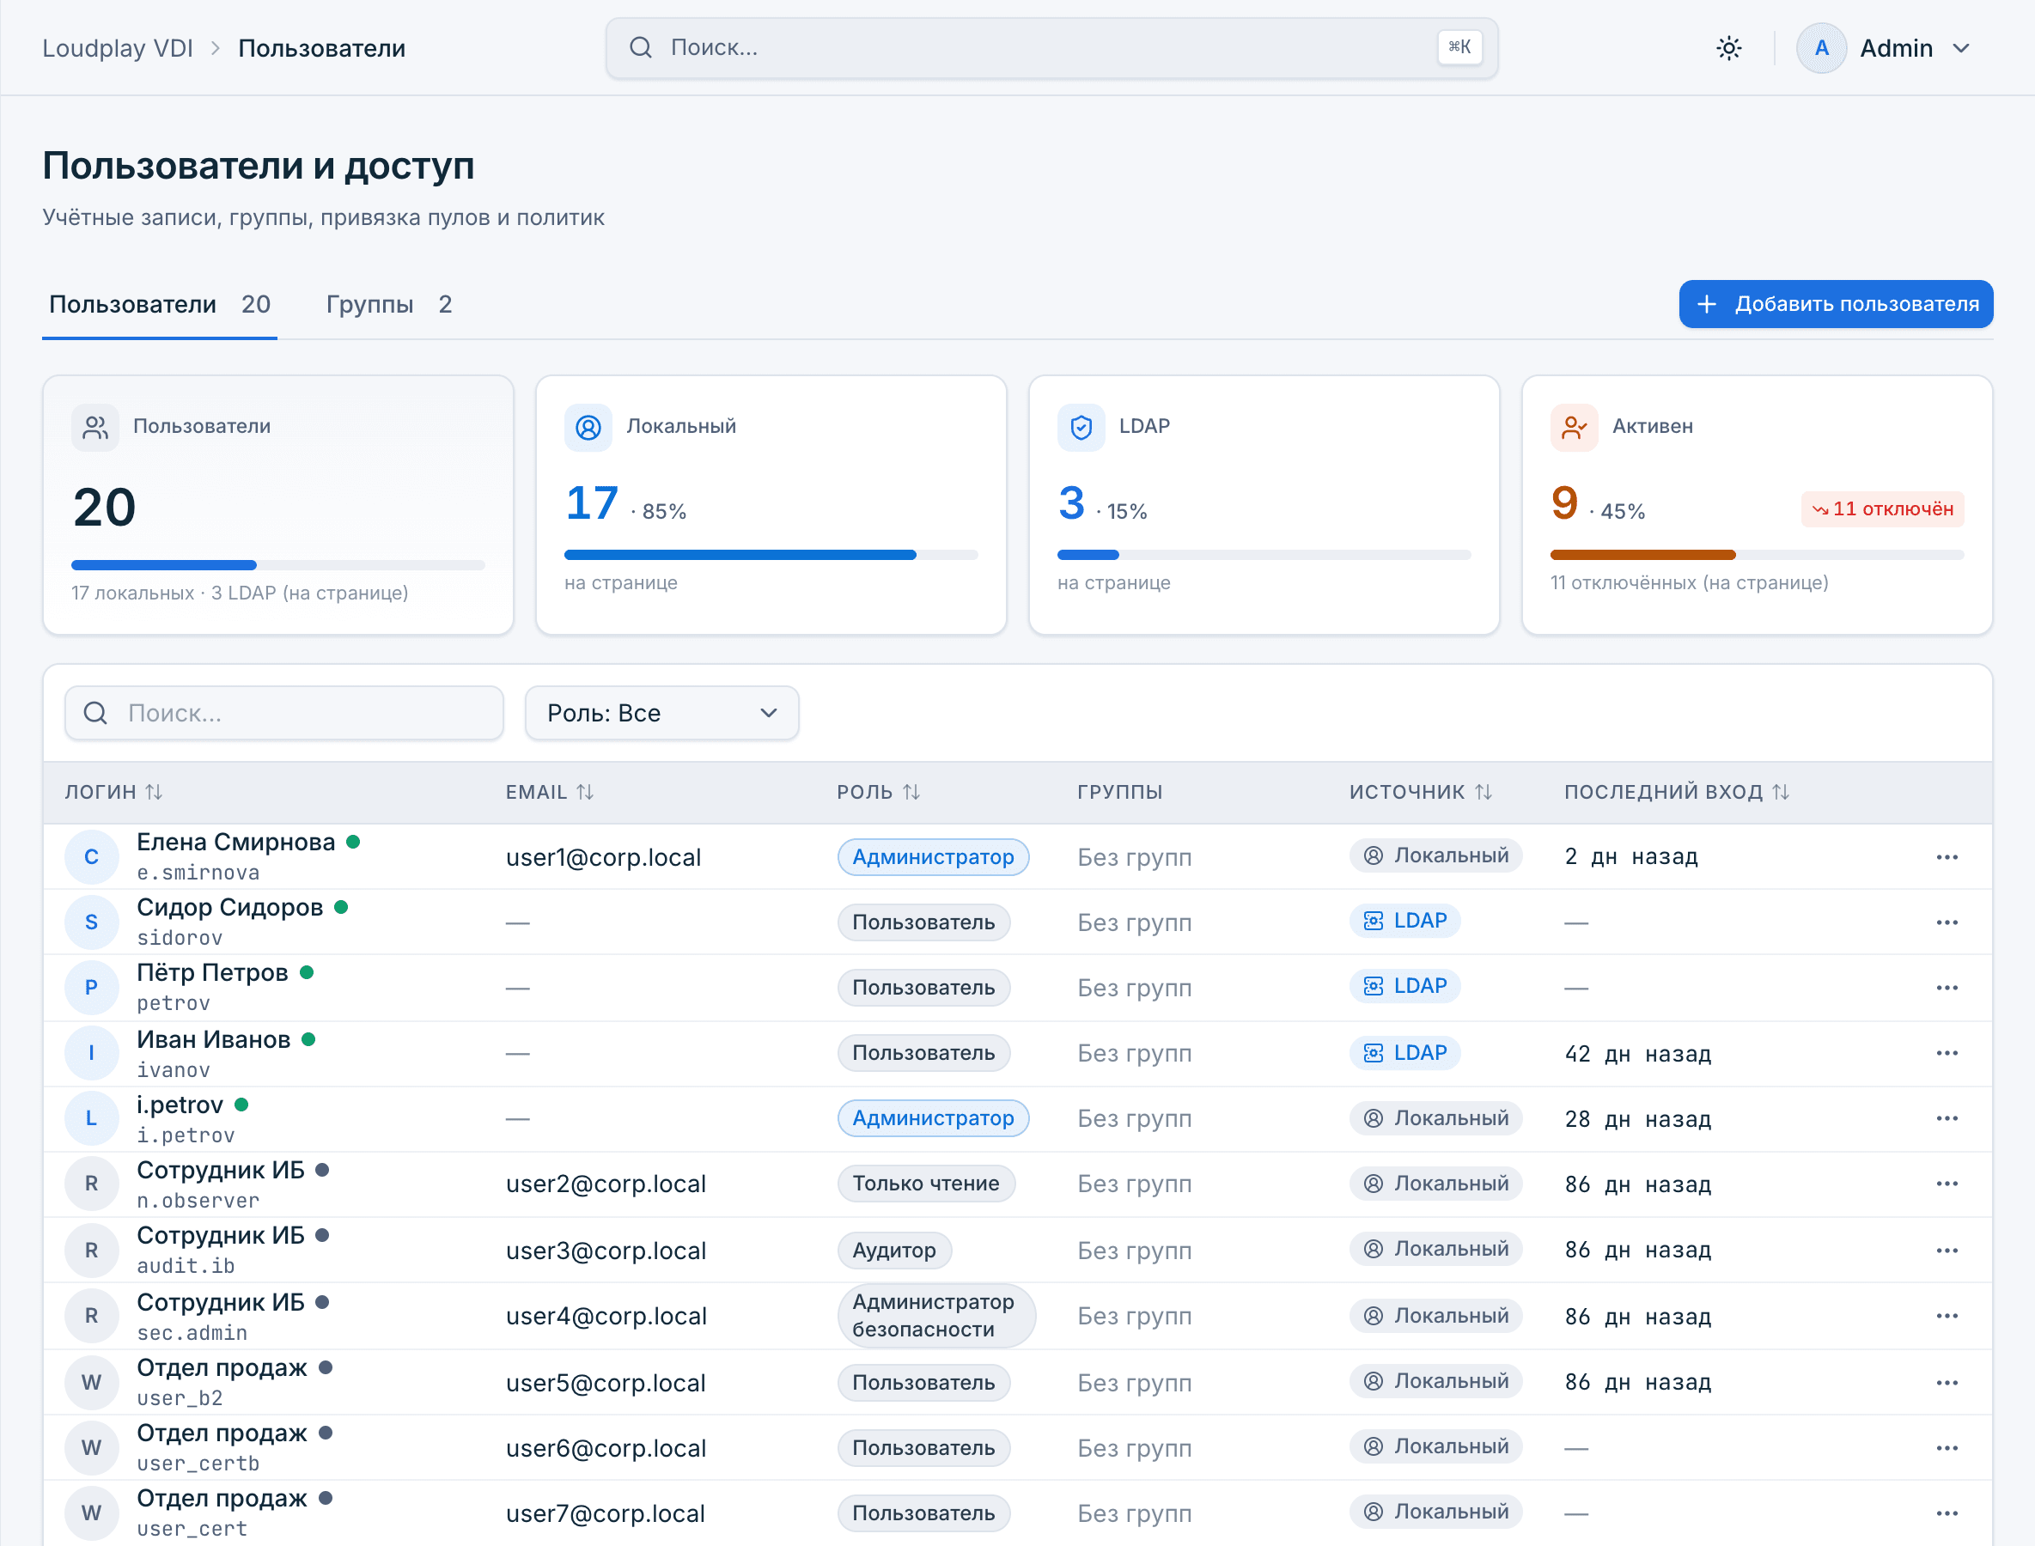Click email user1@corp.local

click(603, 858)
